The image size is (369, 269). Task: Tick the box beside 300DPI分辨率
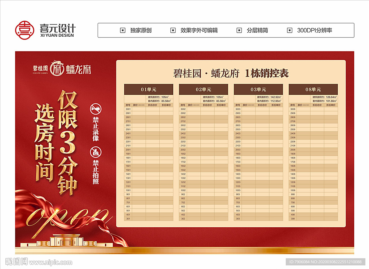(290, 30)
